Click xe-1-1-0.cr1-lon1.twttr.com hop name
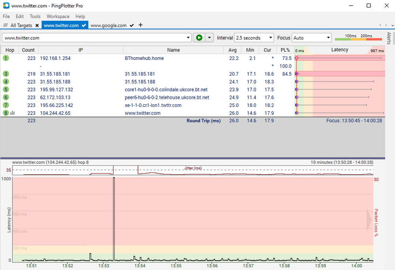The height and width of the screenshot is (270, 395). 153,105
